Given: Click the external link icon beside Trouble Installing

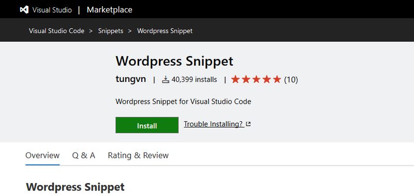Looking at the screenshot, I should click(248, 124).
